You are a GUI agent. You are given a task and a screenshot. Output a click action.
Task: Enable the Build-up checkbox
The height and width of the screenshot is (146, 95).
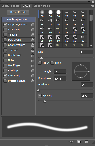click(5, 71)
